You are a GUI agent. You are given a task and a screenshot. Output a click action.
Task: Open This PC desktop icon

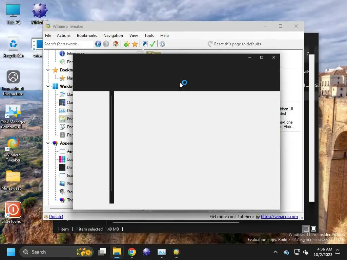tap(13, 14)
